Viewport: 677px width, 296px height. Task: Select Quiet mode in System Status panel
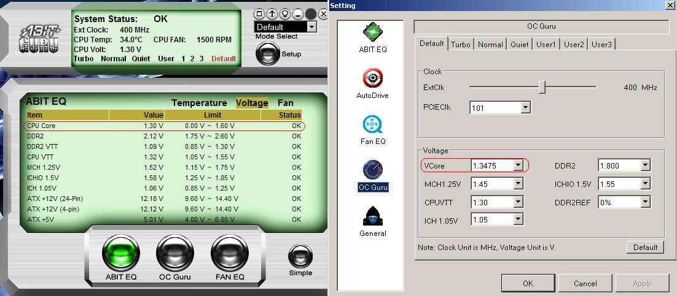tap(141, 59)
